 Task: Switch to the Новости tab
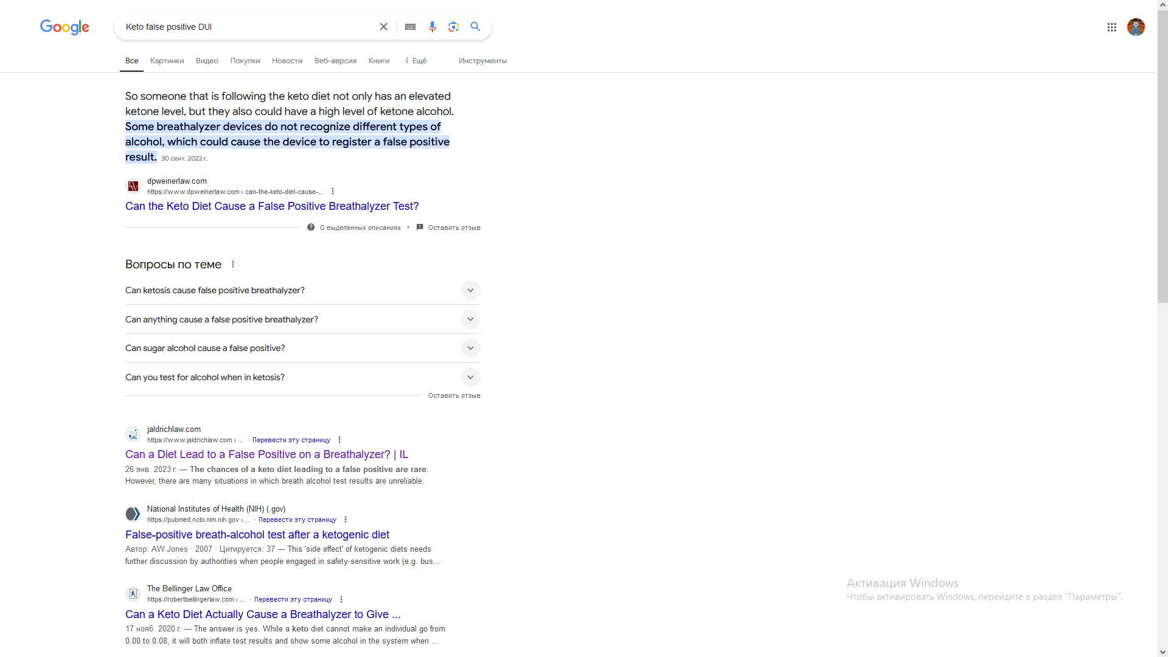pyautogui.click(x=287, y=61)
